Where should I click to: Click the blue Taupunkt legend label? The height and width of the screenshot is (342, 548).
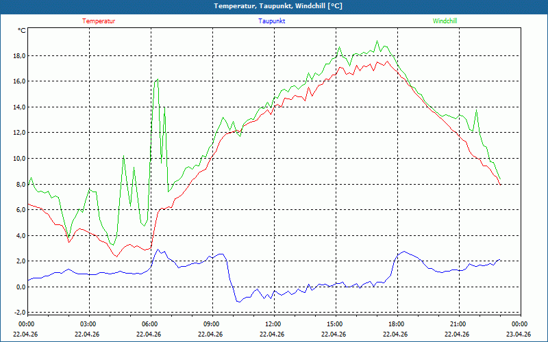[x=272, y=21]
